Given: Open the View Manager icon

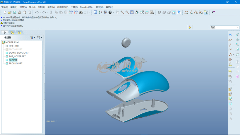Looking at the screenshot, I should (x=152, y=12).
